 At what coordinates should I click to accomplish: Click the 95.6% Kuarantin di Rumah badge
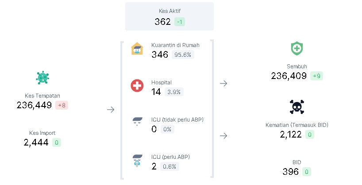pyautogui.click(x=183, y=55)
